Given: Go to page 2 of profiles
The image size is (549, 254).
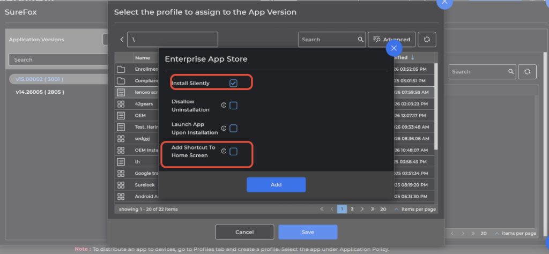Looking at the screenshot, I should [352, 209].
